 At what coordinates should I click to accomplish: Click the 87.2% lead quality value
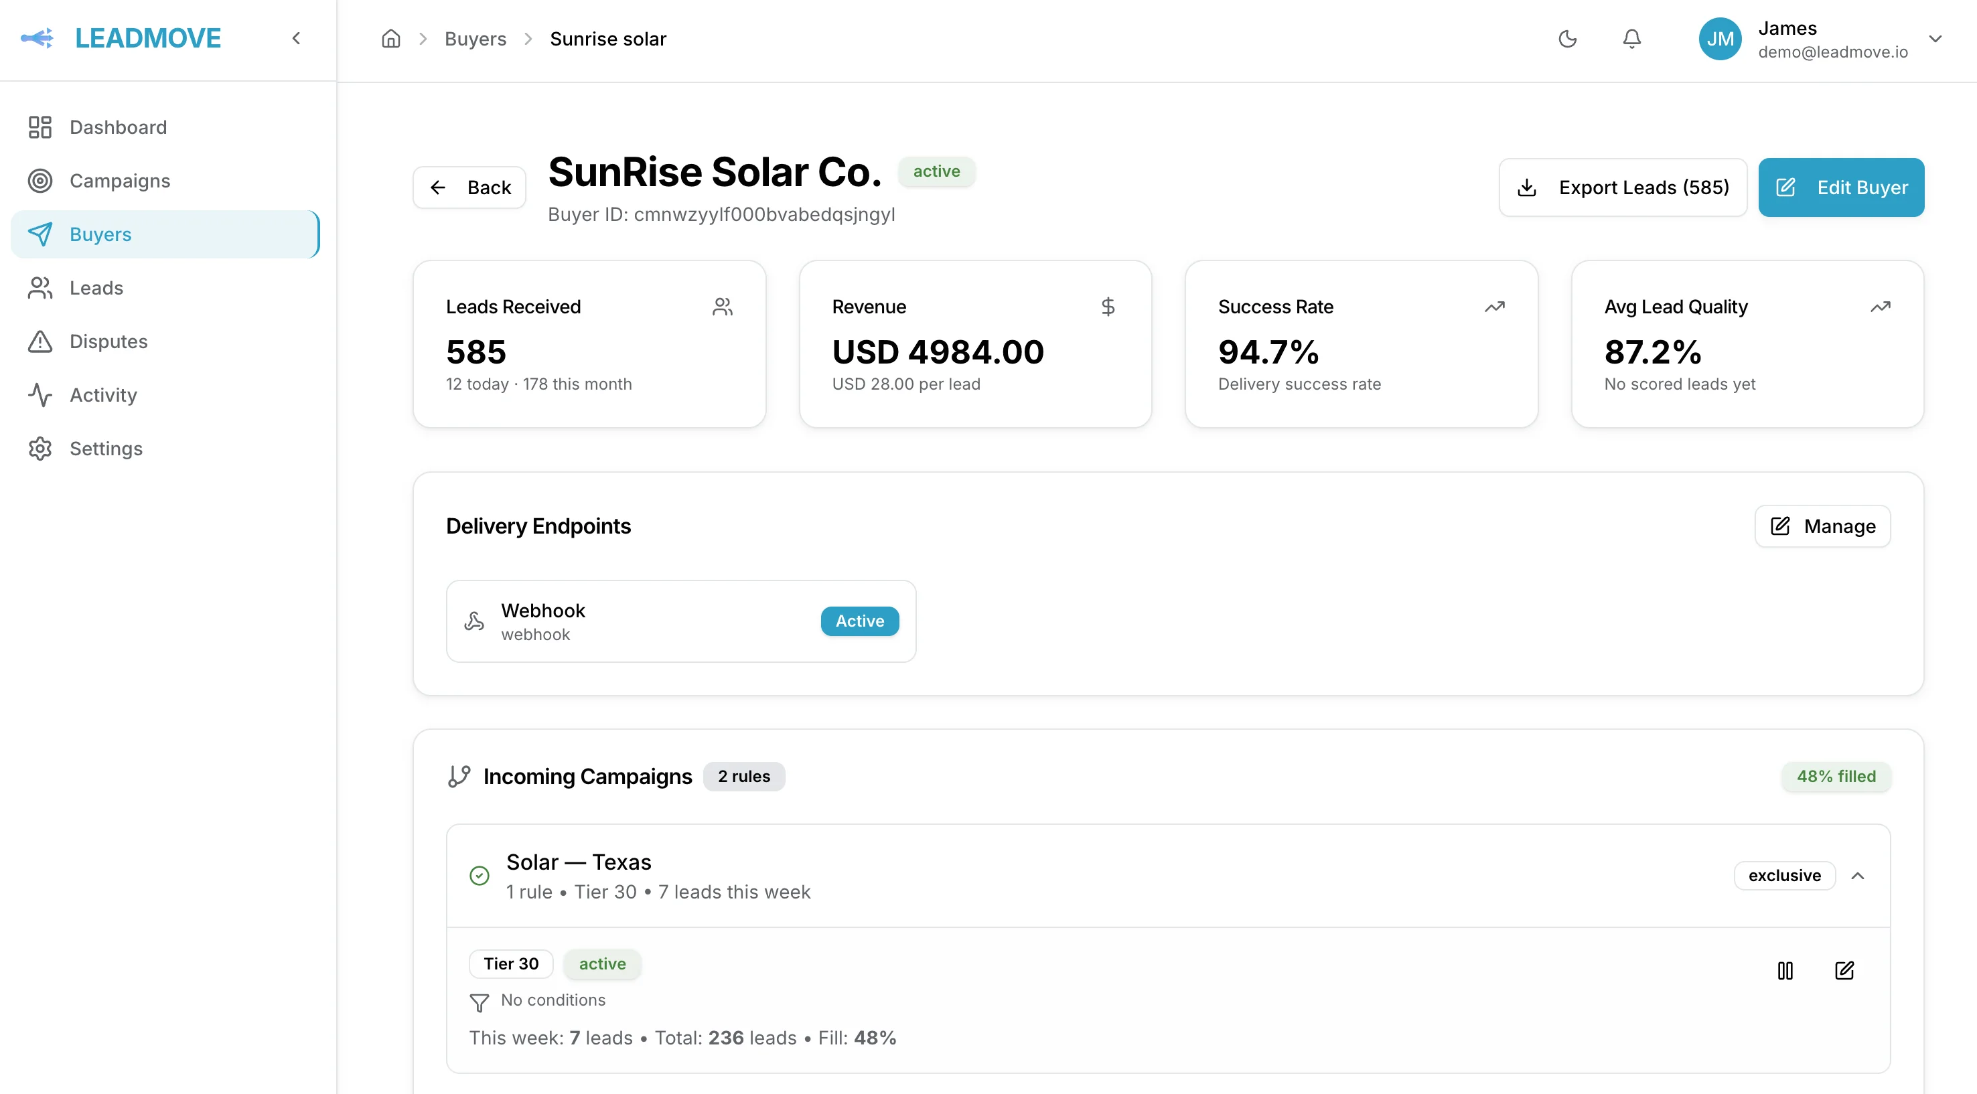1652,352
